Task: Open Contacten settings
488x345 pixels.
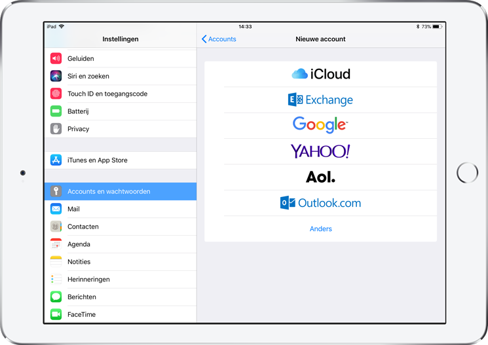Action: (x=121, y=227)
